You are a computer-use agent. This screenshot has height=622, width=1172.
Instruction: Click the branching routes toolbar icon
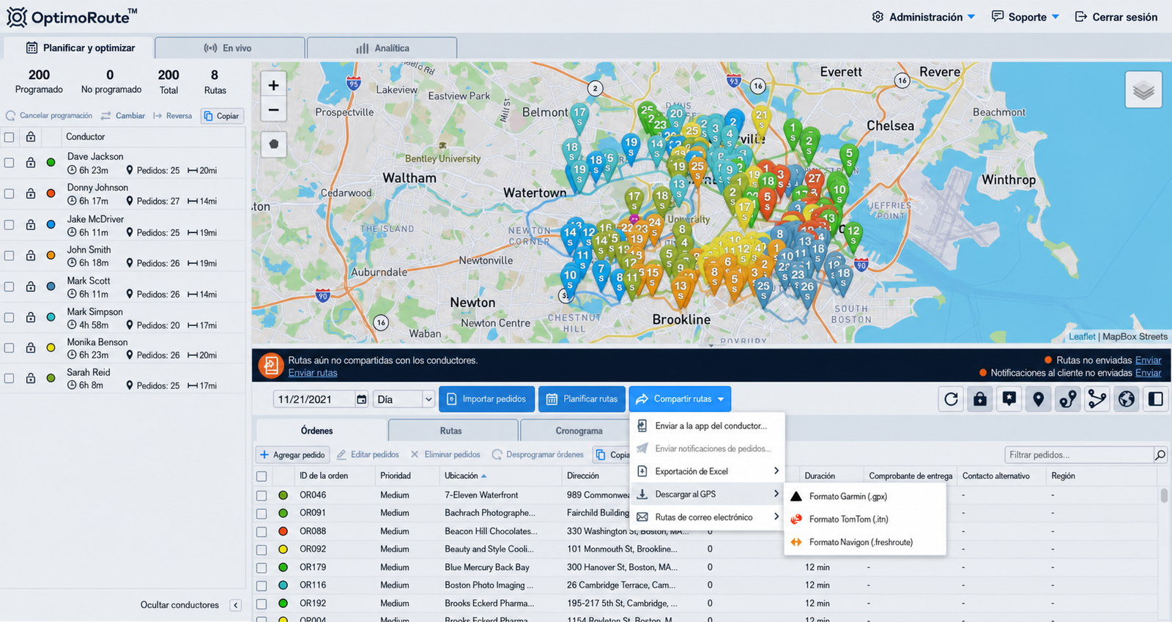coord(1097,399)
